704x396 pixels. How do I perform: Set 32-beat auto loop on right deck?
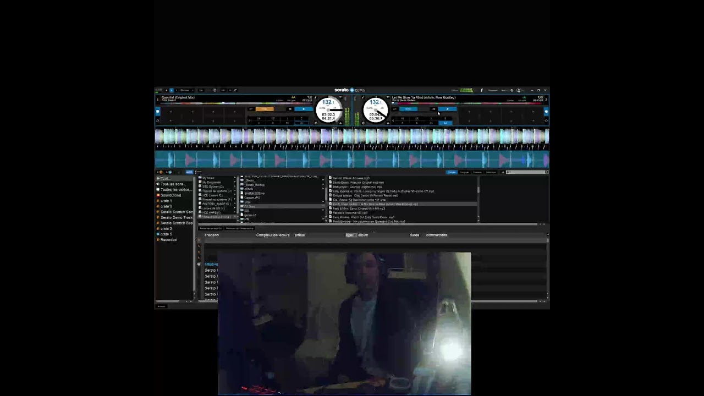pos(446,123)
